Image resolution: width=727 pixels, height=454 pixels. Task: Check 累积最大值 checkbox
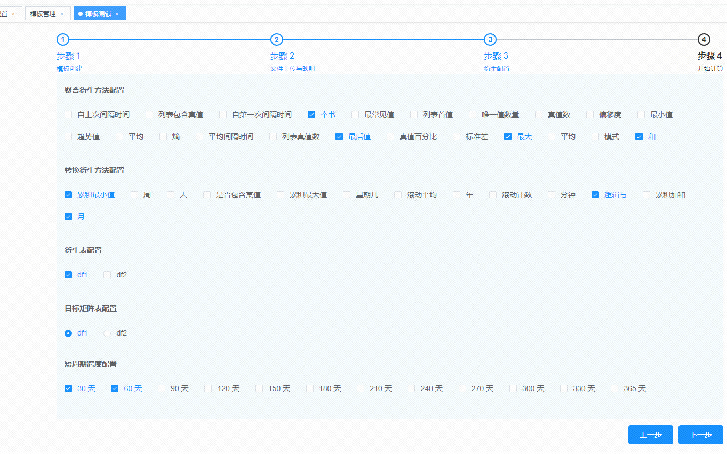click(281, 195)
